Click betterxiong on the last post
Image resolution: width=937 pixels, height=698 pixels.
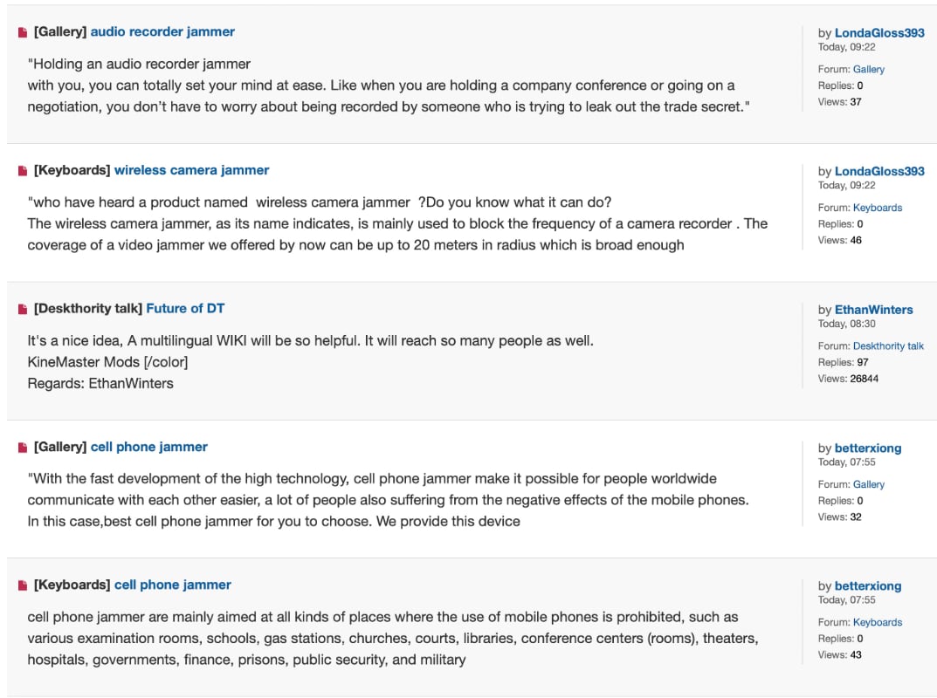(x=868, y=585)
